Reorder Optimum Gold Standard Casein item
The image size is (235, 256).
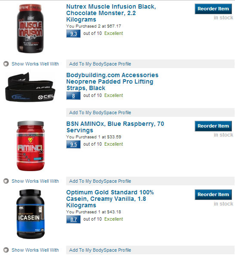coord(213,195)
